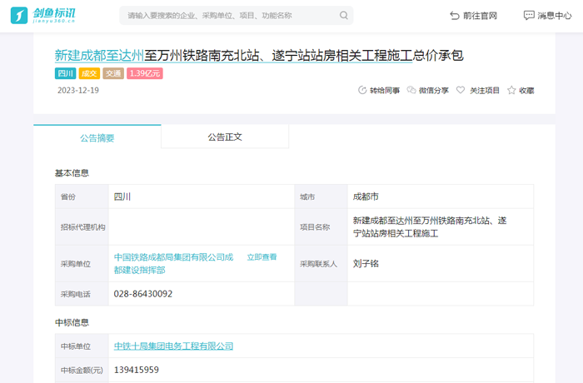Toggle the 收藏 star icon
This screenshot has height=383, width=583.
[x=511, y=90]
